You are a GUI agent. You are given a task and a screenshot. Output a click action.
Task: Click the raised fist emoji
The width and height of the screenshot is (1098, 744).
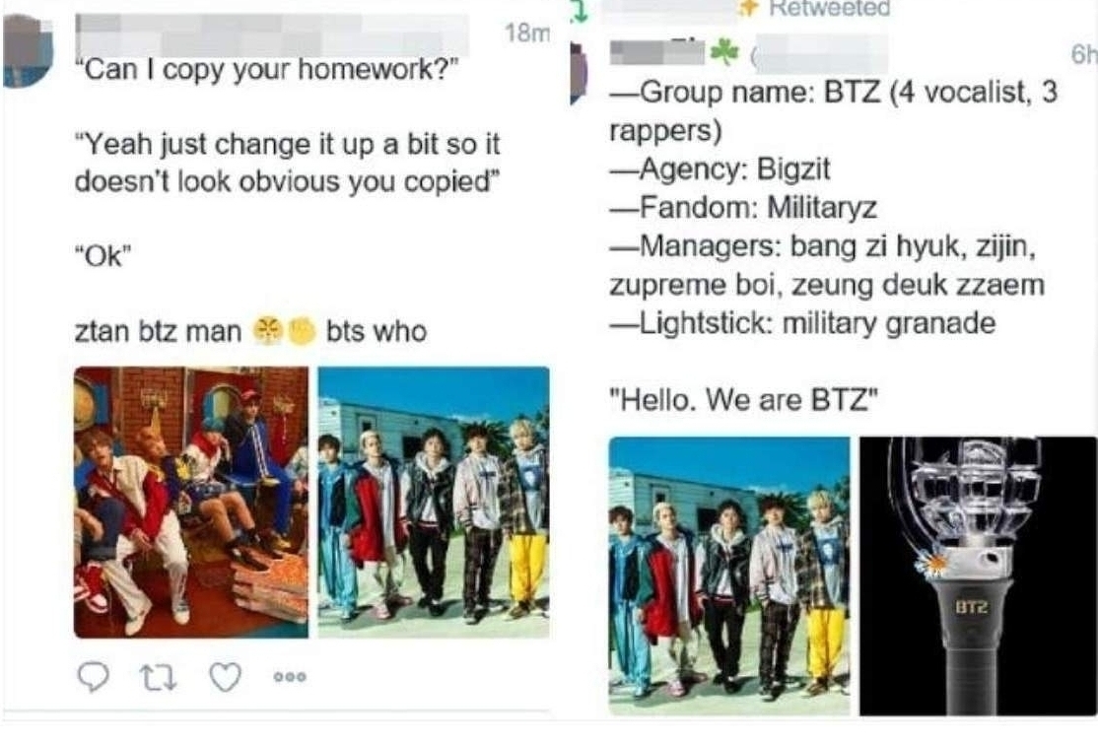(x=302, y=331)
